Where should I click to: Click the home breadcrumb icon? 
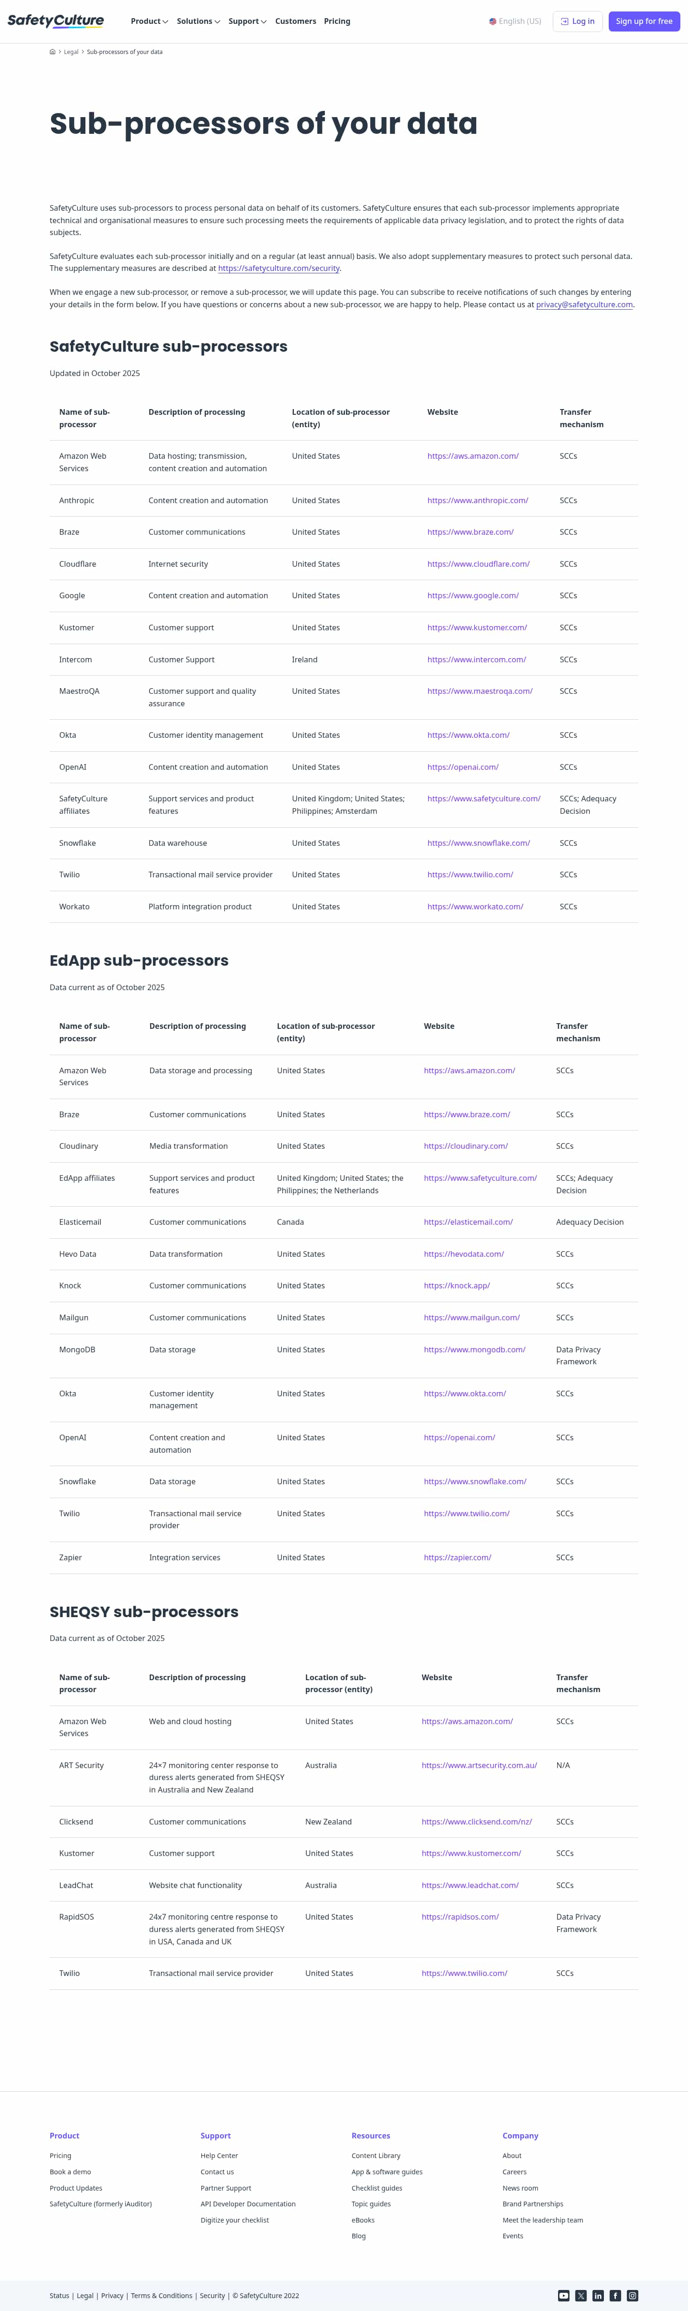pos(53,52)
